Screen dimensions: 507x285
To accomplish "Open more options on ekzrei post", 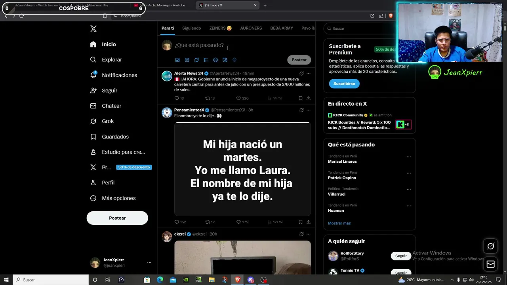I will tap(309, 234).
